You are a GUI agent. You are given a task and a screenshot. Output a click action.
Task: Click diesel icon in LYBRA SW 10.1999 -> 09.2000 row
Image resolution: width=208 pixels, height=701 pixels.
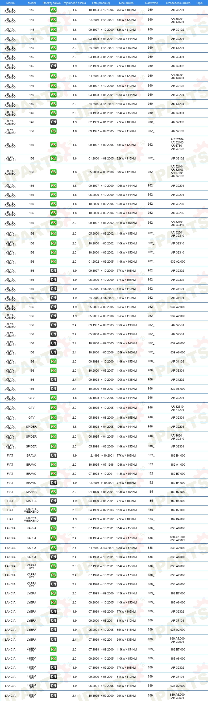click(x=53, y=696)
